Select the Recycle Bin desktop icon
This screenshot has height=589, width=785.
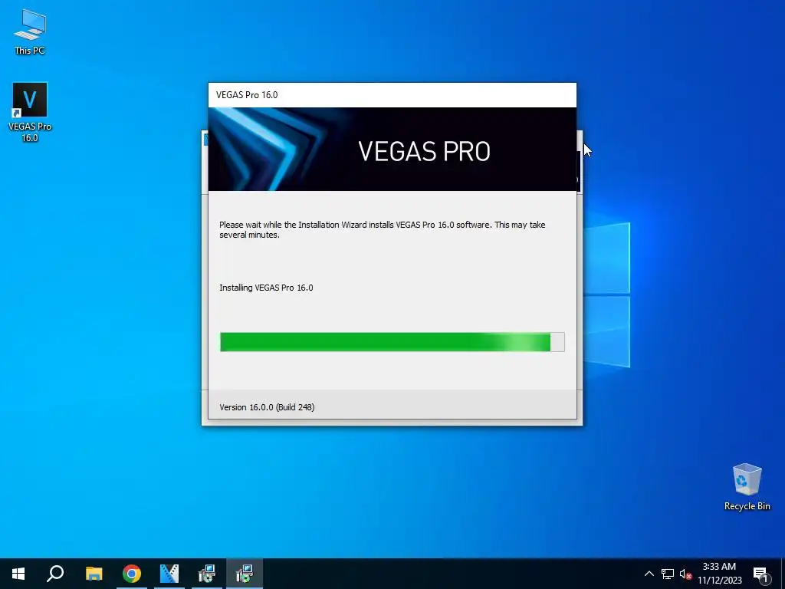tap(747, 487)
